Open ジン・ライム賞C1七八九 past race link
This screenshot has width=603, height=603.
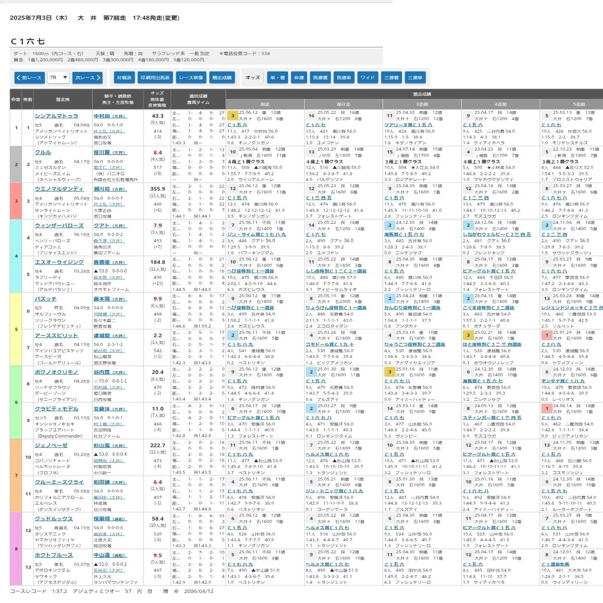tap(257, 234)
